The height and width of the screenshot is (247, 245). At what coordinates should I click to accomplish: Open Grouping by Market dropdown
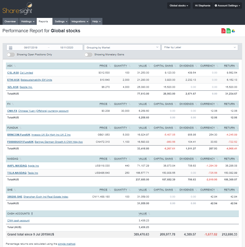[x=122, y=47]
